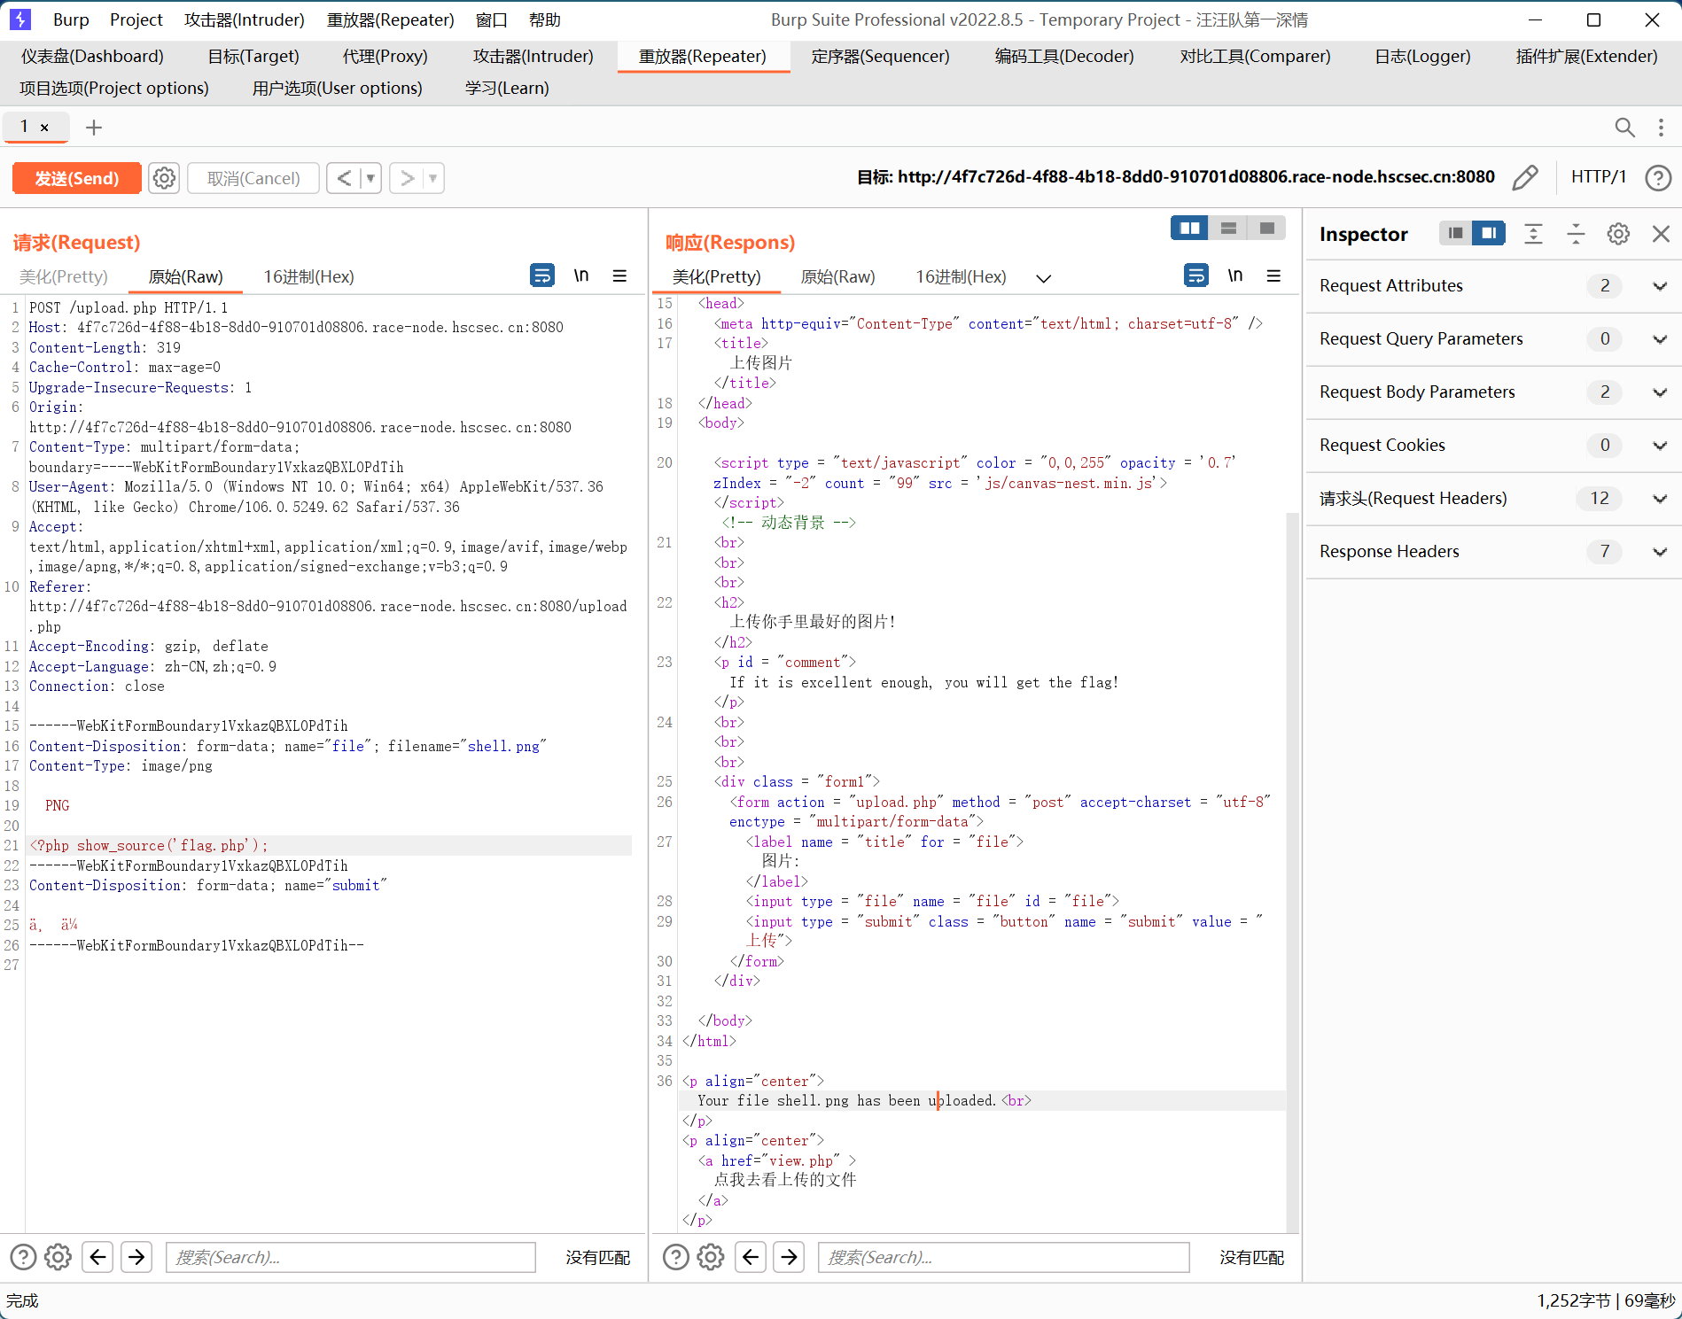Open response search settings gear
Screen dimensions: 1682x1319
711,1257
